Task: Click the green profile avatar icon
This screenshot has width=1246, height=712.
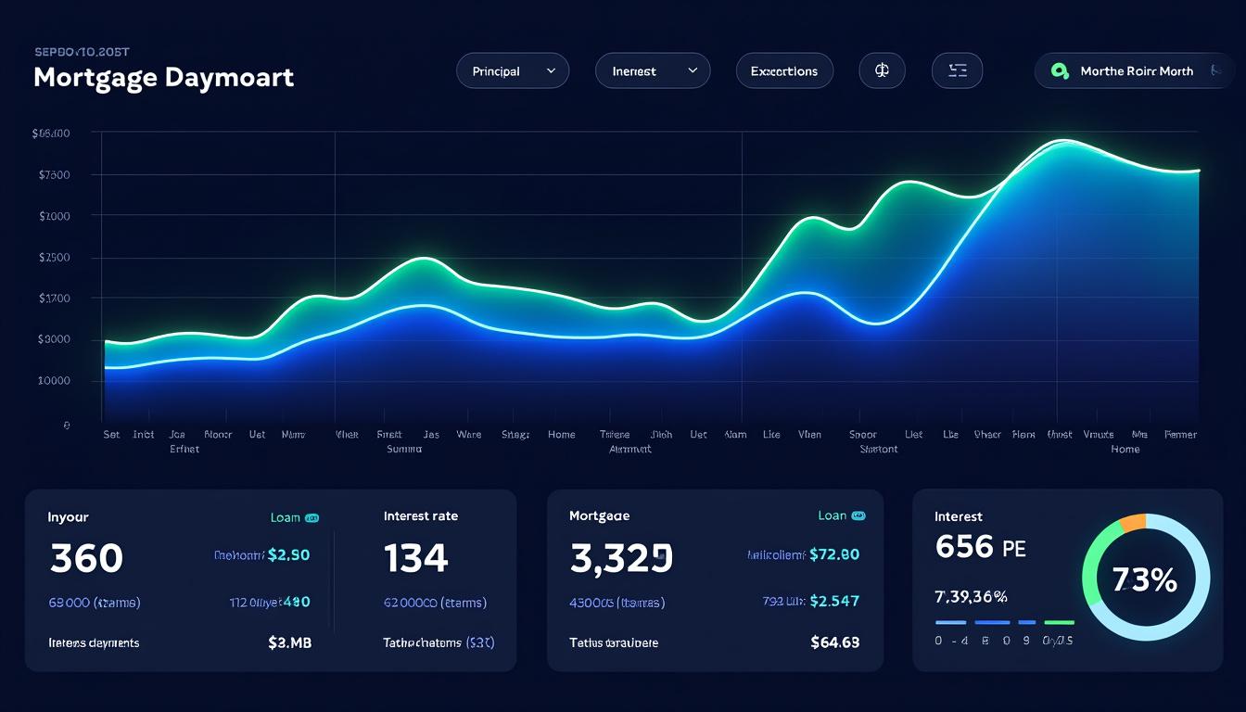Action: tap(1060, 70)
